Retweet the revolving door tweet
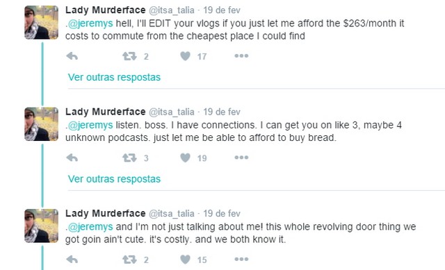The width and height of the screenshot is (445, 270). pyautogui.click(x=129, y=260)
